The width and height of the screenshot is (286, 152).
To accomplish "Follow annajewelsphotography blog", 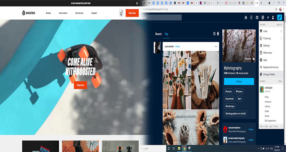I will (251, 140).
